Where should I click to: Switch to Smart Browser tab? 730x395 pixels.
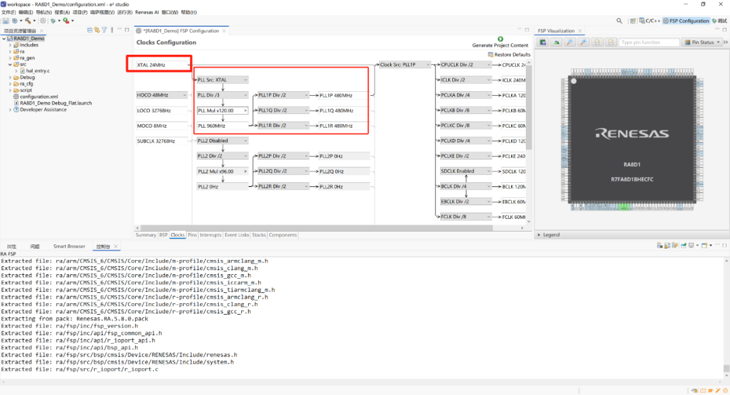tap(69, 246)
